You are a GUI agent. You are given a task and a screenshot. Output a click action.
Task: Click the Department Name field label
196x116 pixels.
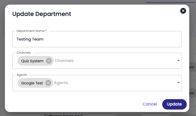[32, 31]
